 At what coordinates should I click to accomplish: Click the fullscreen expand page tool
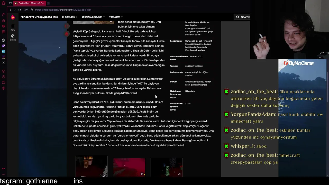tap(67, 26)
